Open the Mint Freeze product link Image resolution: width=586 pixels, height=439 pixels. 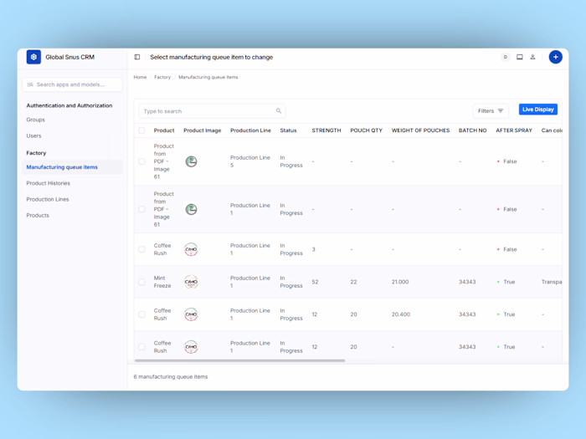(162, 282)
